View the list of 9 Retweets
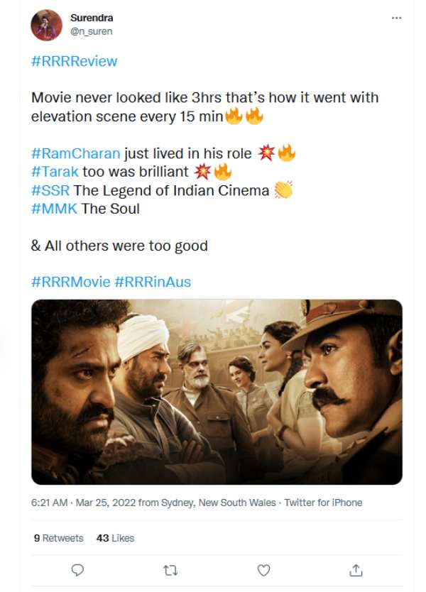This screenshot has height=592, width=426. click(58, 538)
